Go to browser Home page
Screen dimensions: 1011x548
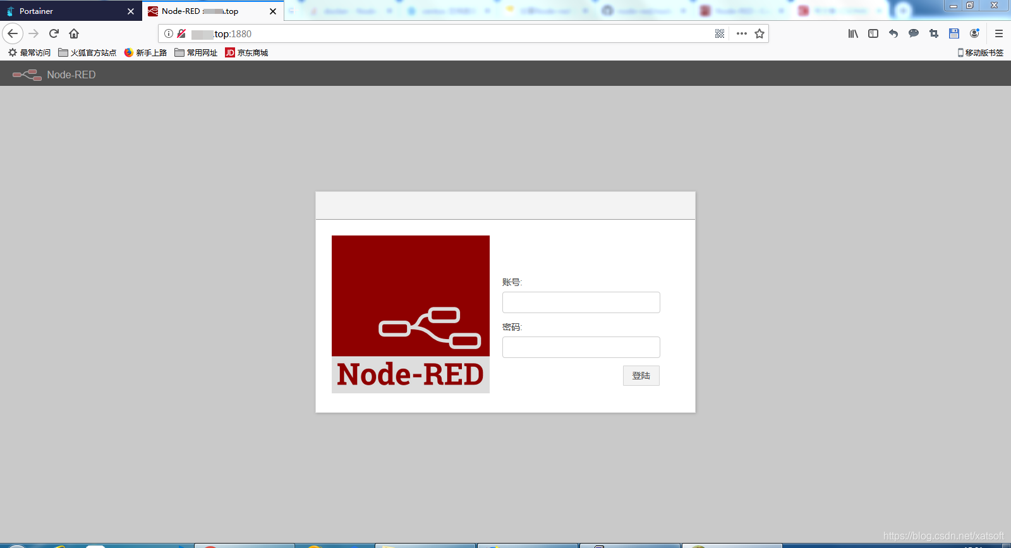(74, 33)
